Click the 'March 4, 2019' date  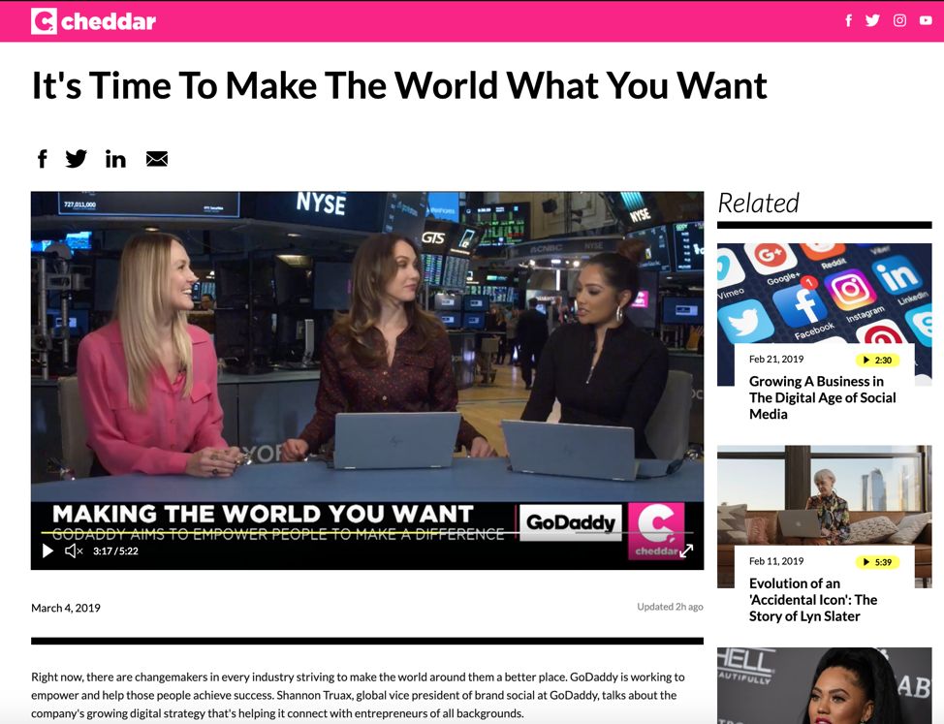(66, 608)
